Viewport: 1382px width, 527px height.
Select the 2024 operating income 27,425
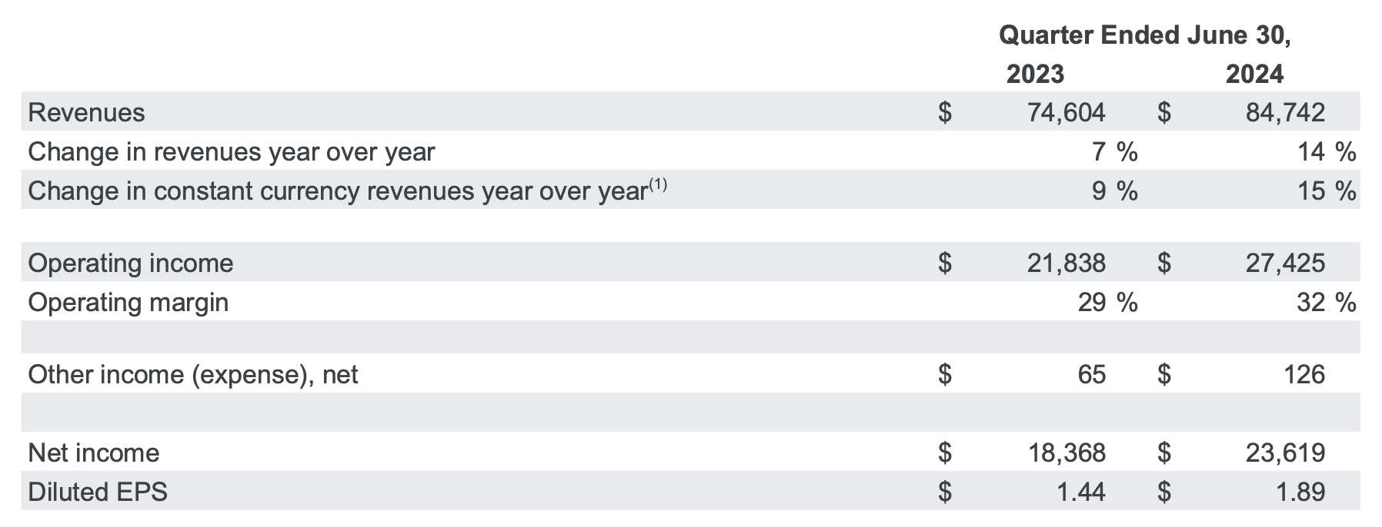(x=1285, y=263)
